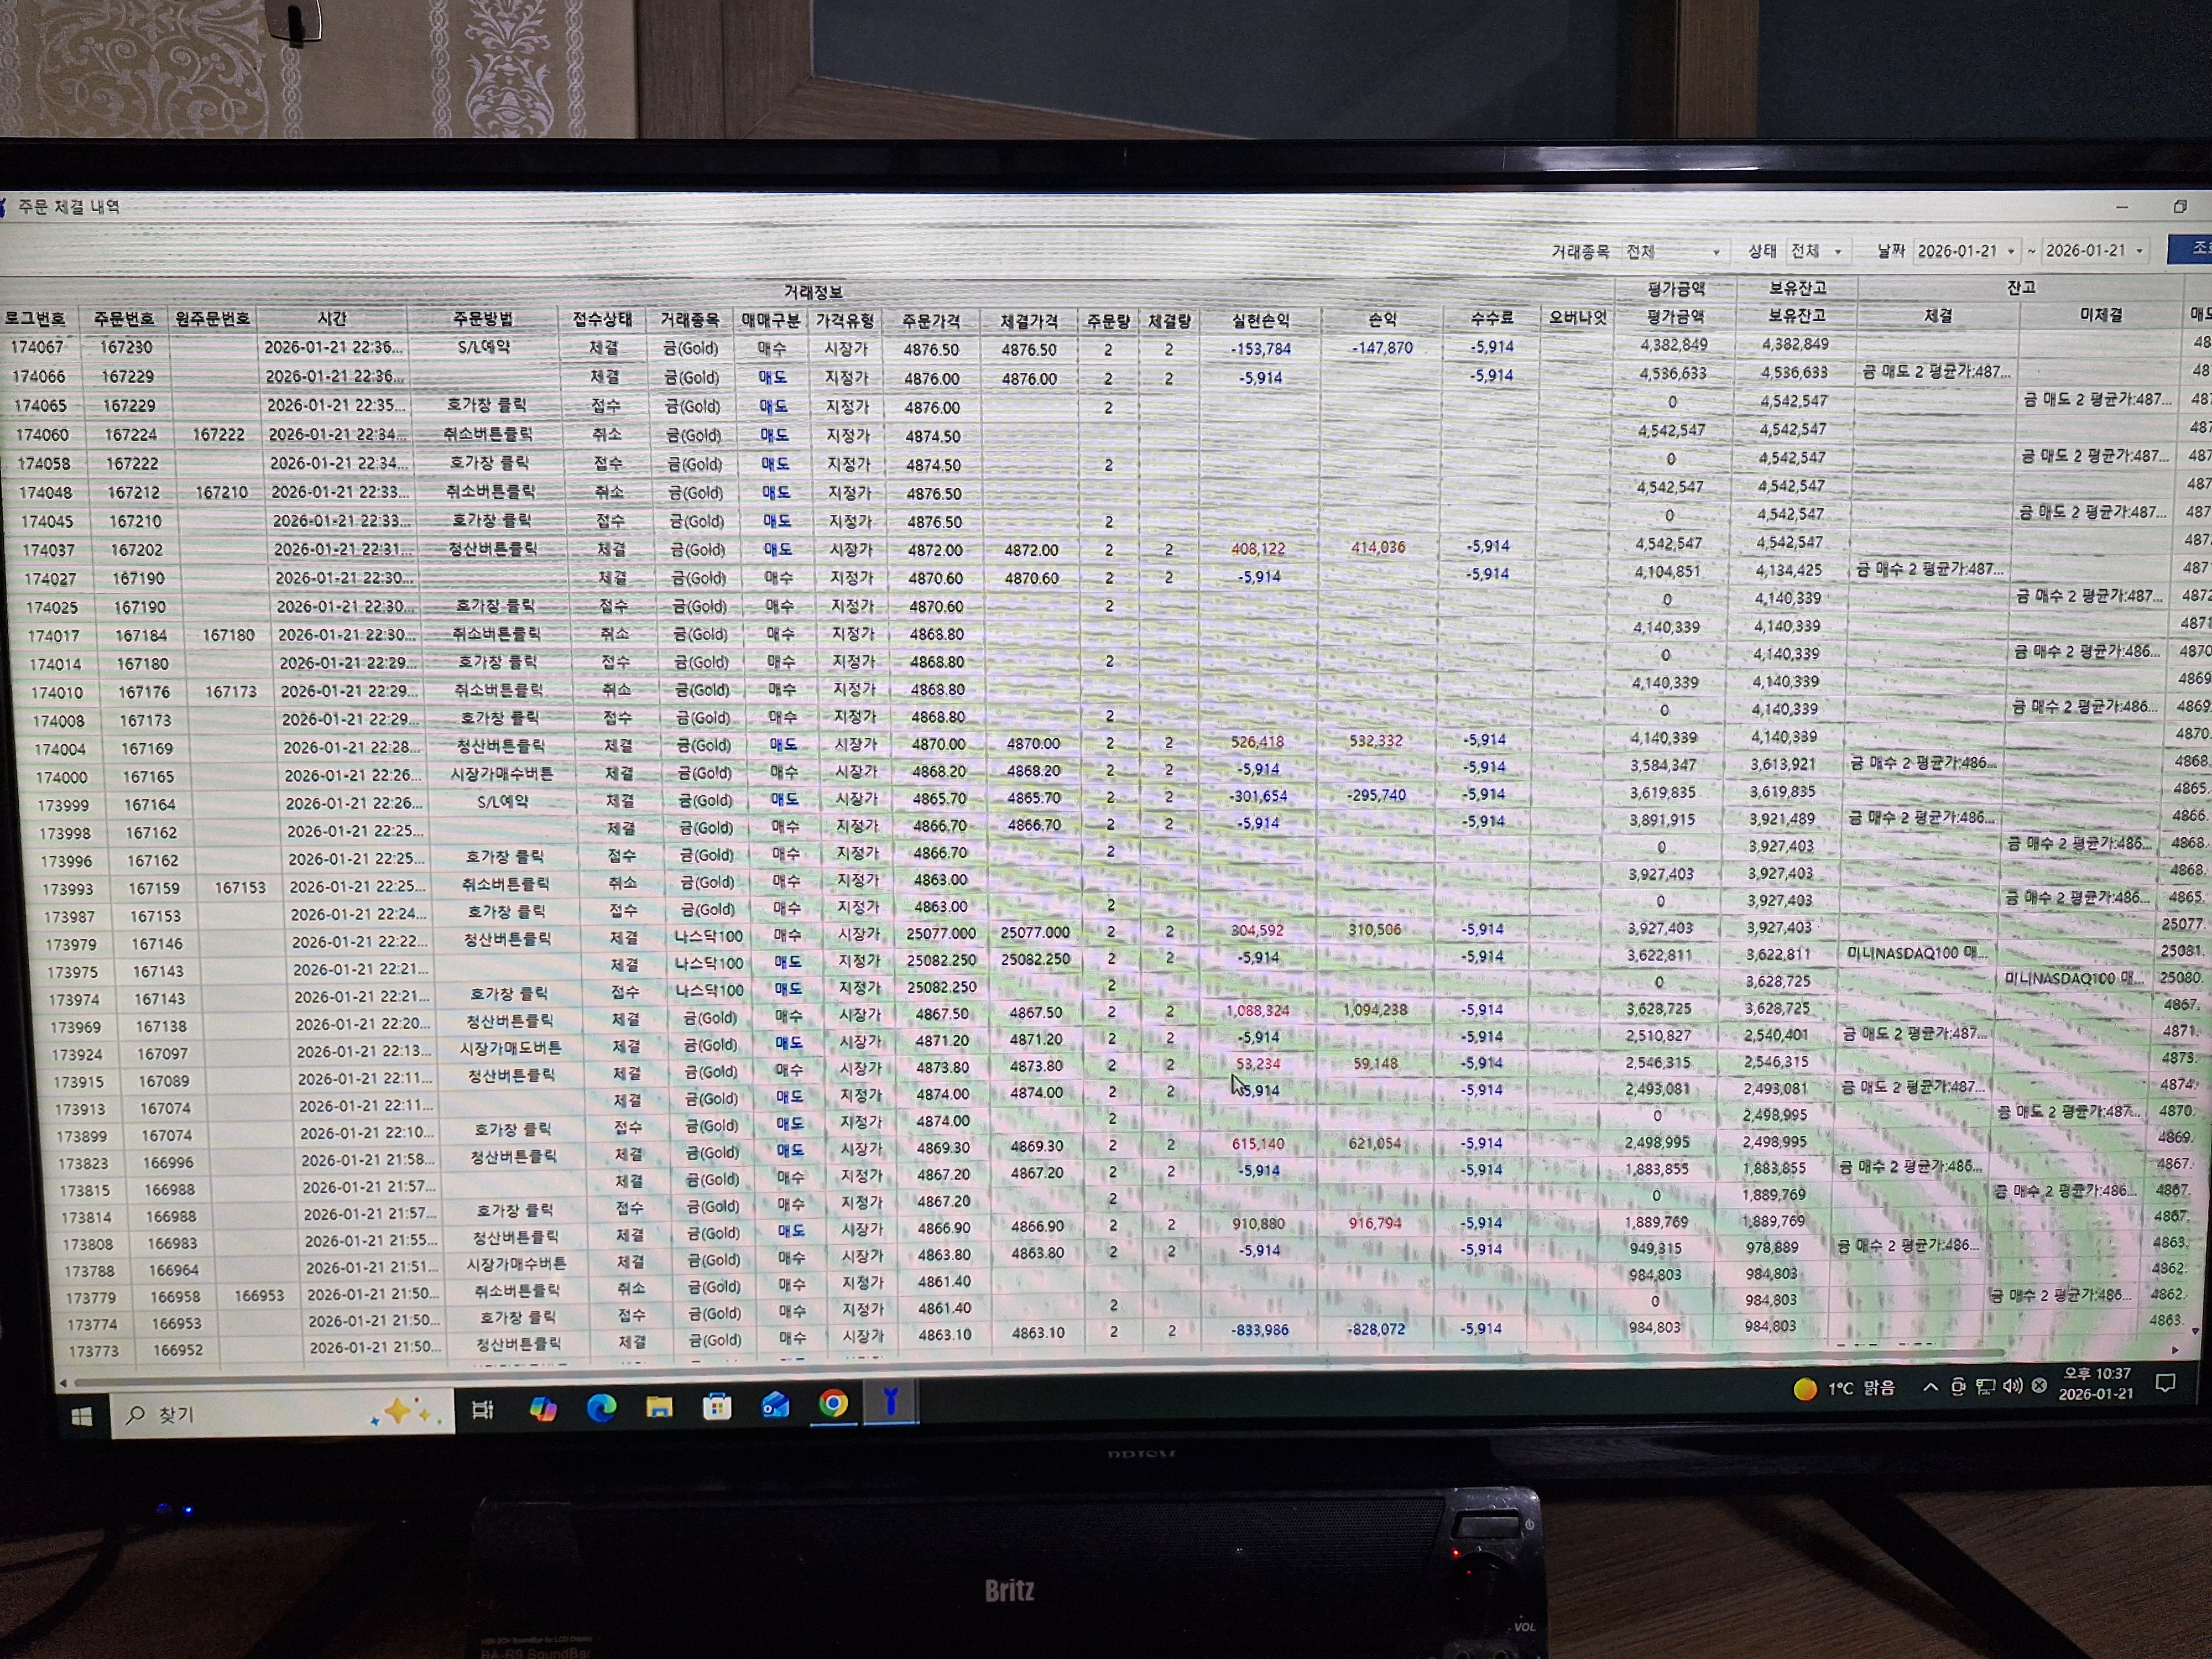The width and height of the screenshot is (2212, 1659).
Task: Click the scroll left arrow under the table
Action: click(63, 1383)
